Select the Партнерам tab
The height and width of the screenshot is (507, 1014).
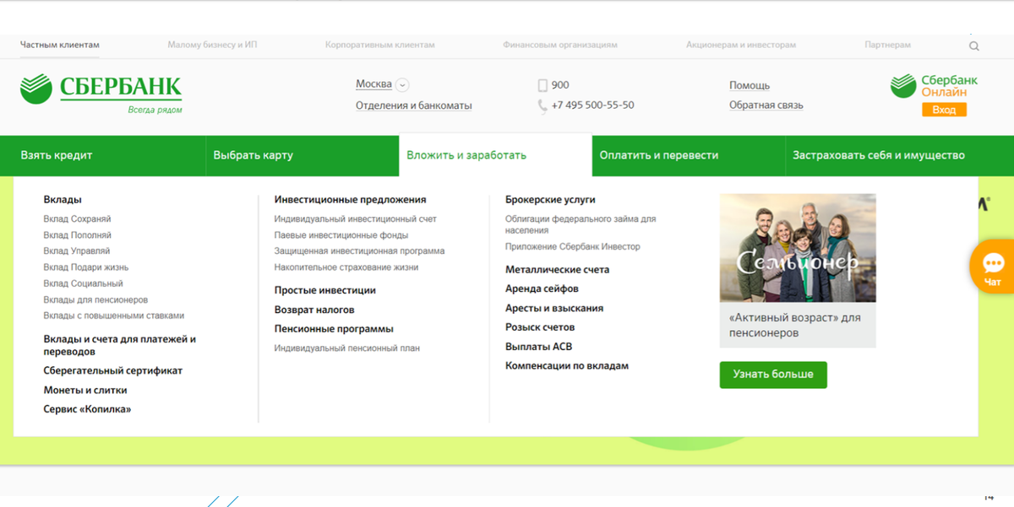888,45
